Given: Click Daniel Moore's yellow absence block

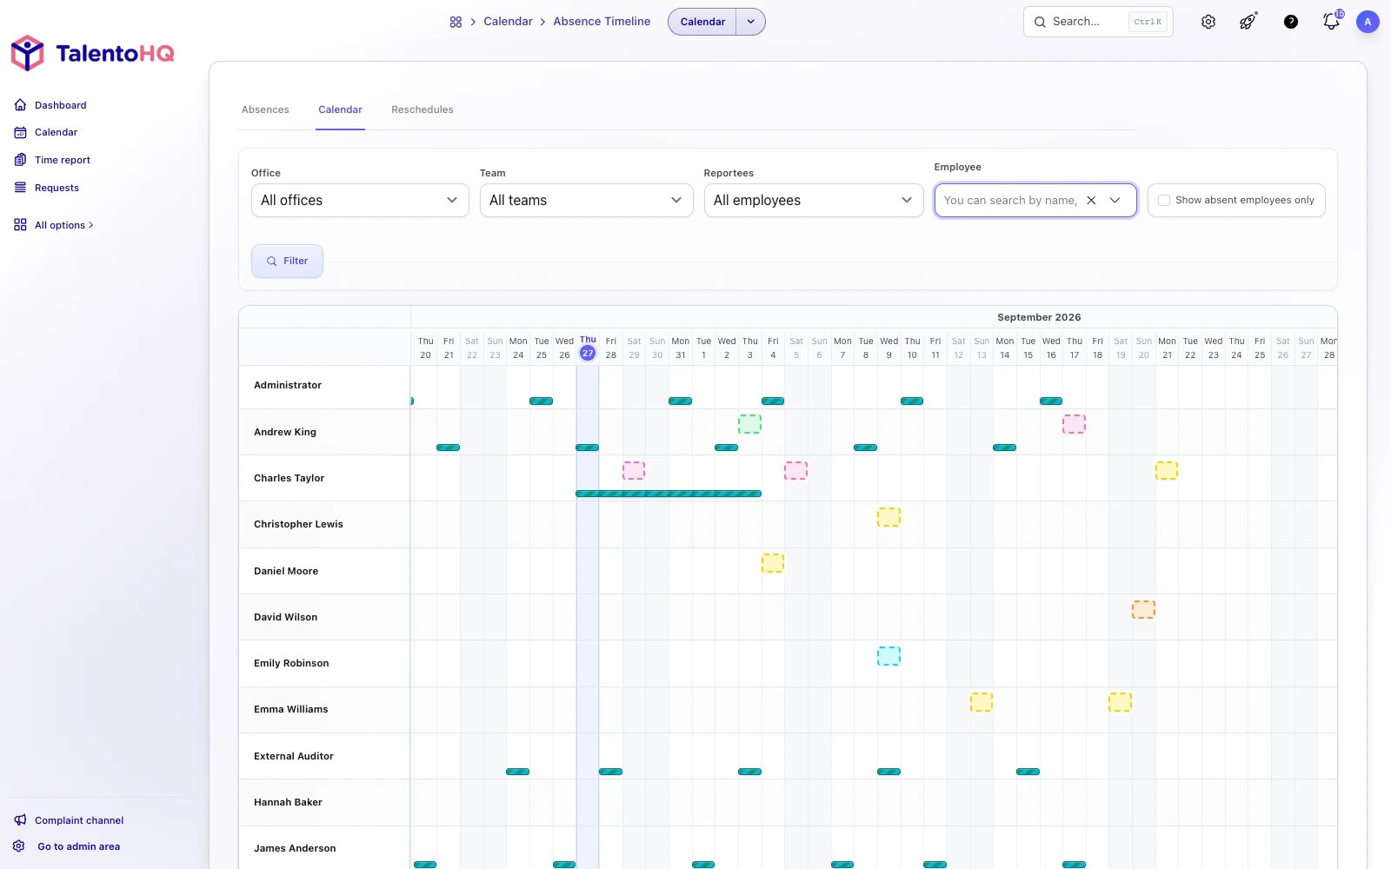Looking at the screenshot, I should click(x=773, y=563).
